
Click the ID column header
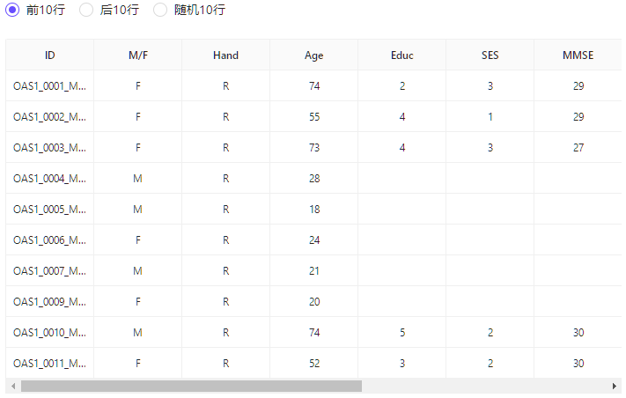tap(50, 55)
